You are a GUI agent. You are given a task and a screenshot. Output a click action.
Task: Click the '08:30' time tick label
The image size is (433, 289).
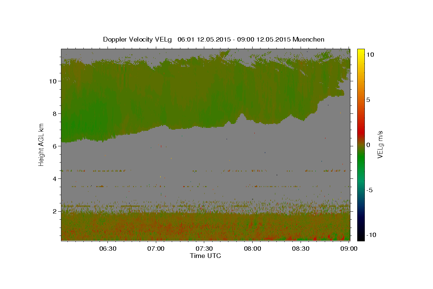tap(301, 249)
